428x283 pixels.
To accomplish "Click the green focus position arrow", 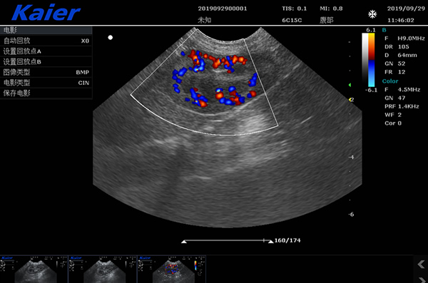I will pyautogui.click(x=350, y=85).
